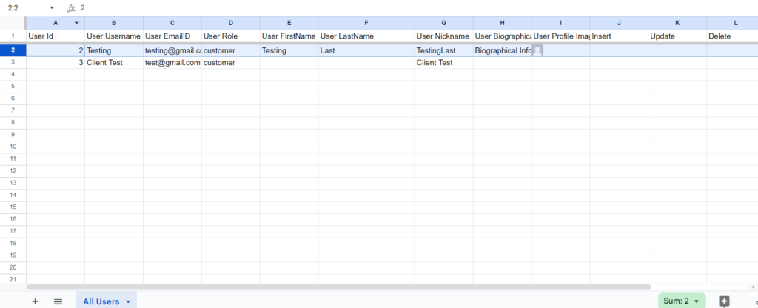Image resolution: width=758 pixels, height=308 pixels.
Task: Click the 'User Biographical' header cell
Action: click(502, 36)
